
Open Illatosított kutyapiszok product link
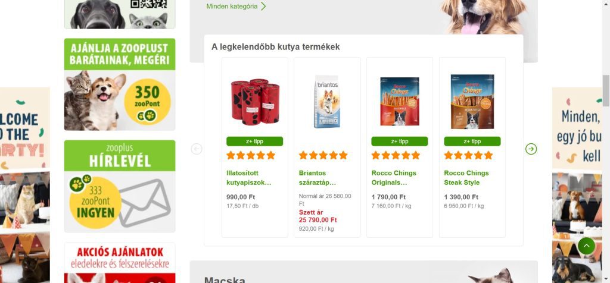tap(248, 178)
